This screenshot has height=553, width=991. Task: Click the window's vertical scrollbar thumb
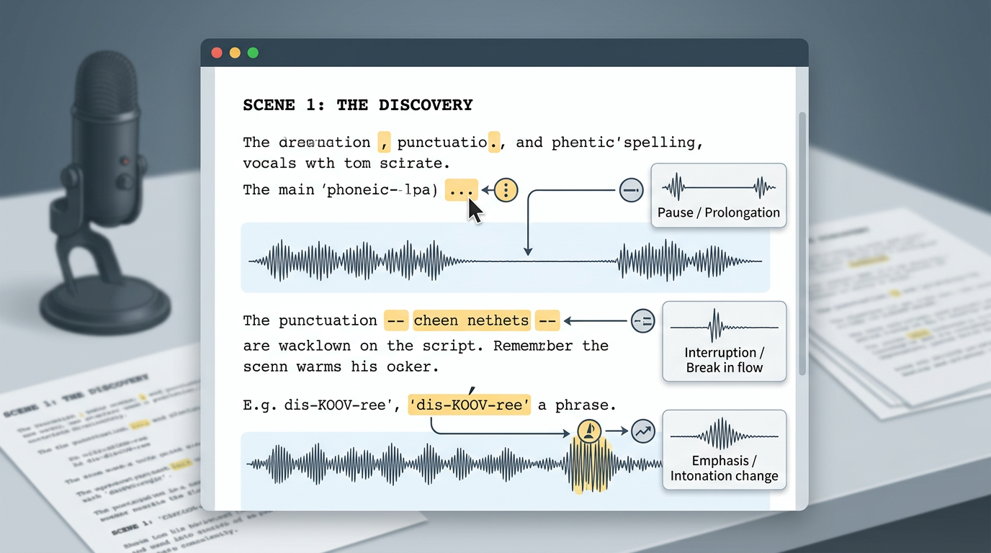pos(802,245)
